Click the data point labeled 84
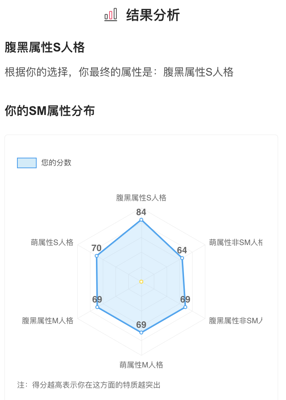The width and height of the screenshot is (286, 400). (141, 220)
